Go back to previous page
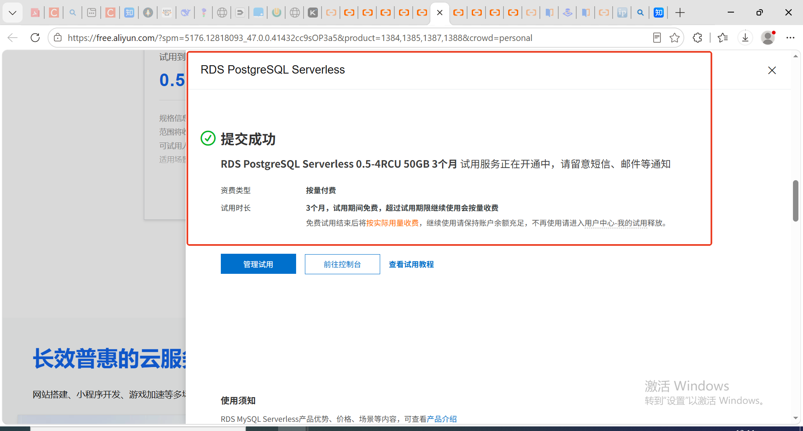 (x=13, y=38)
